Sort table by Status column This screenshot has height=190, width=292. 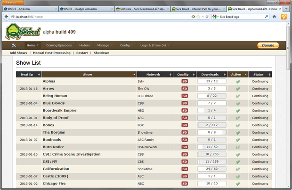tap(260, 75)
